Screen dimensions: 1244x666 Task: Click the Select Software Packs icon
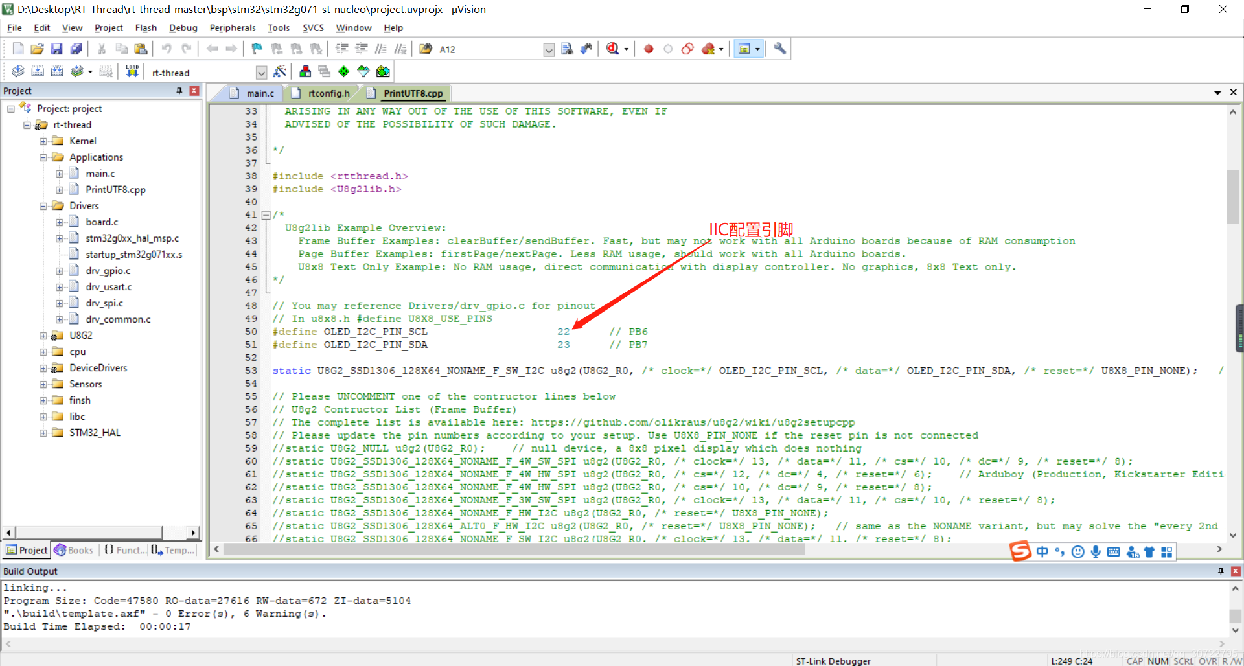[363, 71]
